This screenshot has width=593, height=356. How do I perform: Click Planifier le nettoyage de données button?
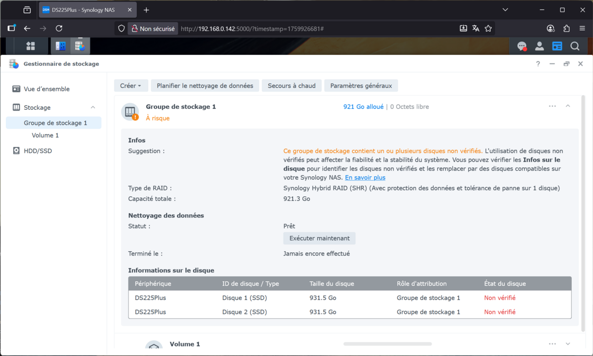pos(205,86)
